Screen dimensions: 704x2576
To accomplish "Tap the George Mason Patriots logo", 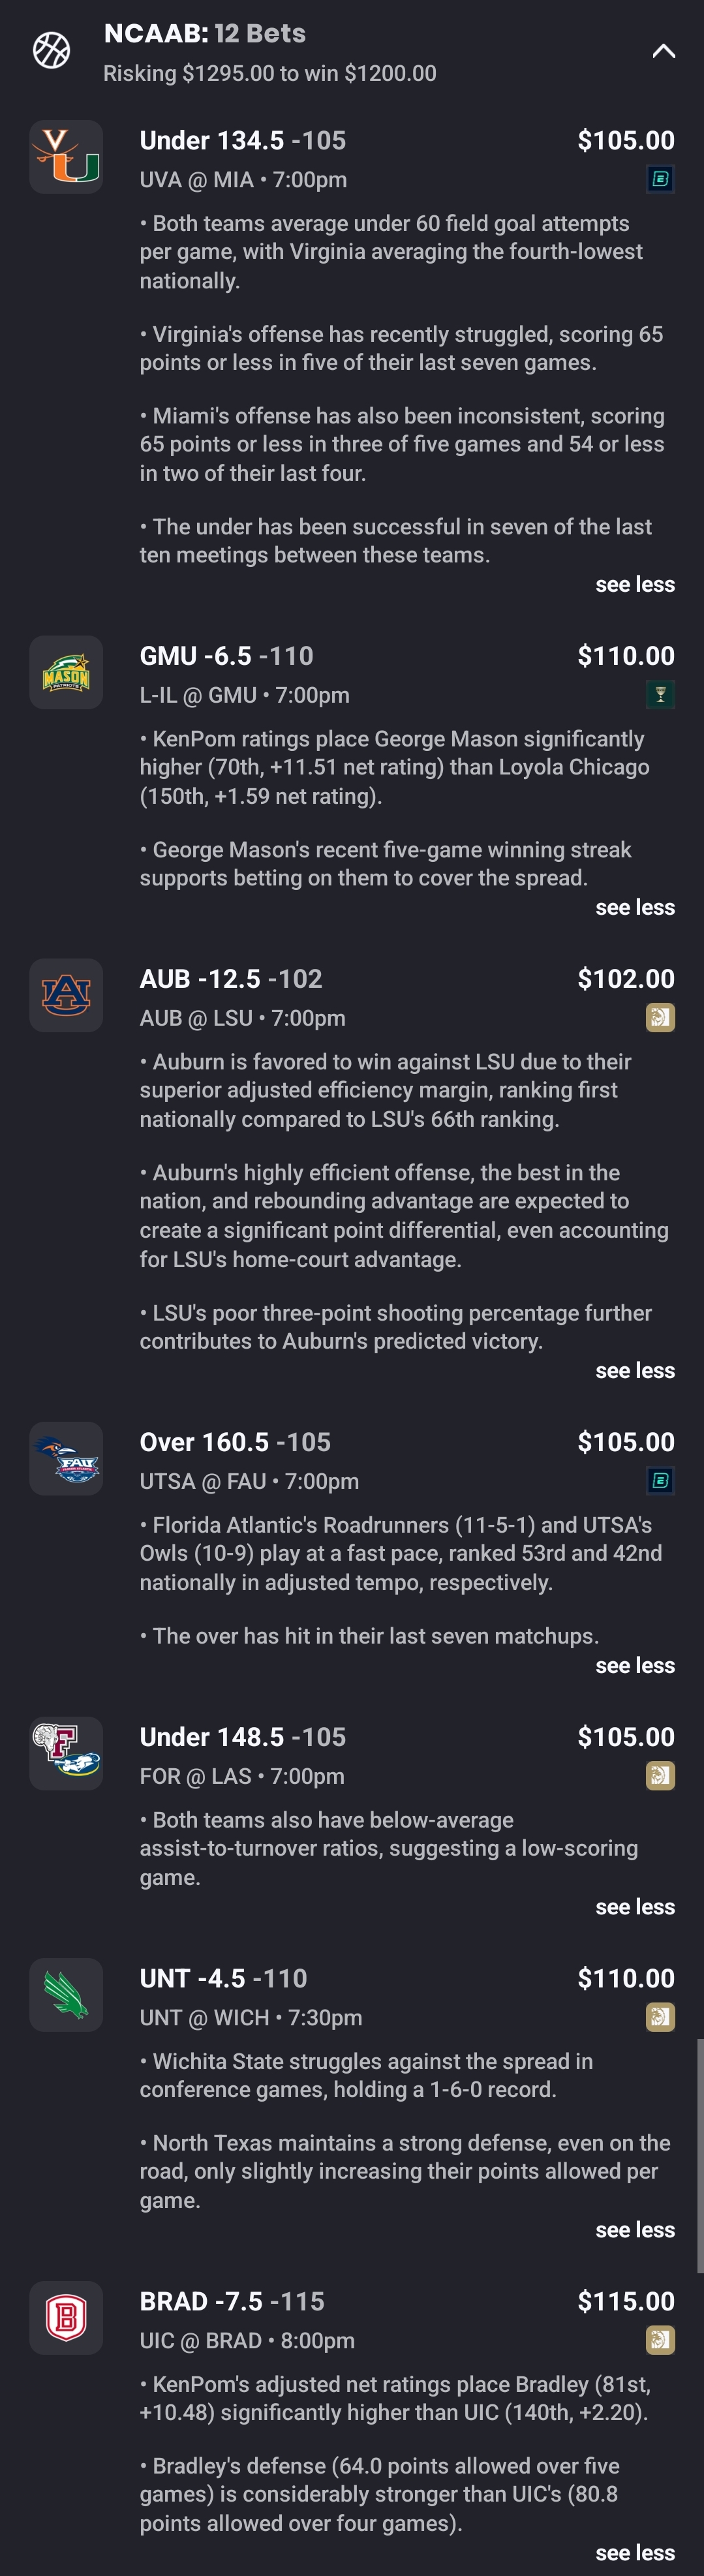I will [66, 673].
